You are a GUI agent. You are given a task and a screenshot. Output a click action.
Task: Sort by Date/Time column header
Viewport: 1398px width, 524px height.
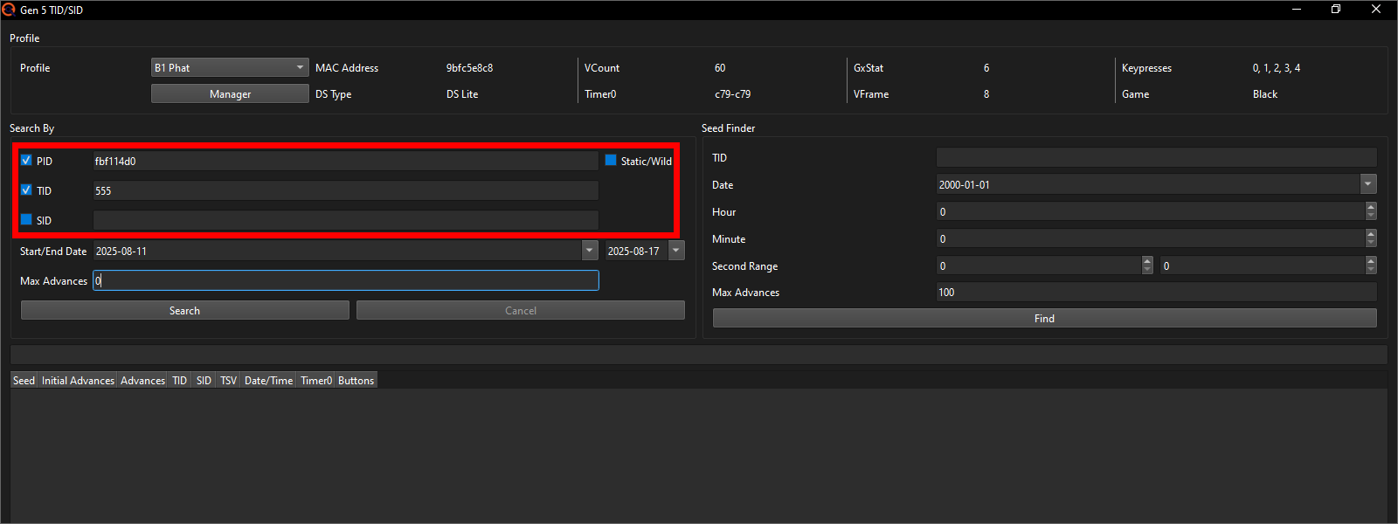coord(268,380)
